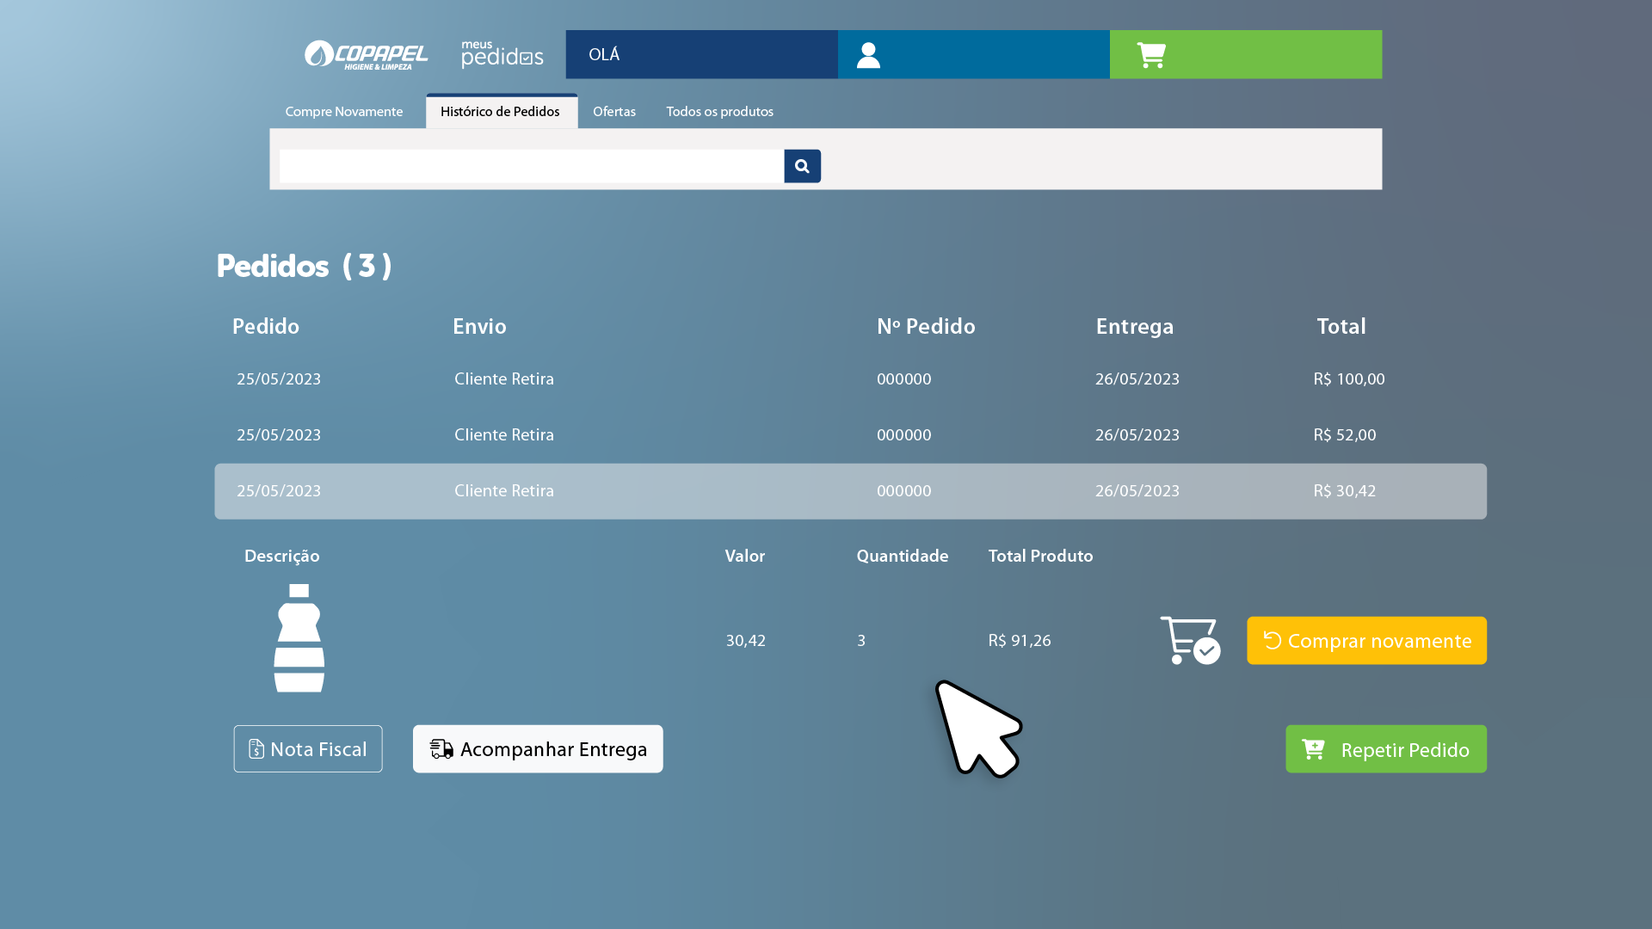Viewport: 1652px width, 929px height.
Task: Go to Todos os produtos tab
Action: point(719,112)
